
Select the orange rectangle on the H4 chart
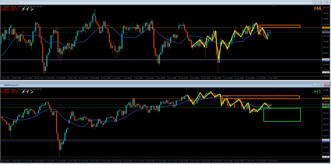pos(280,26)
